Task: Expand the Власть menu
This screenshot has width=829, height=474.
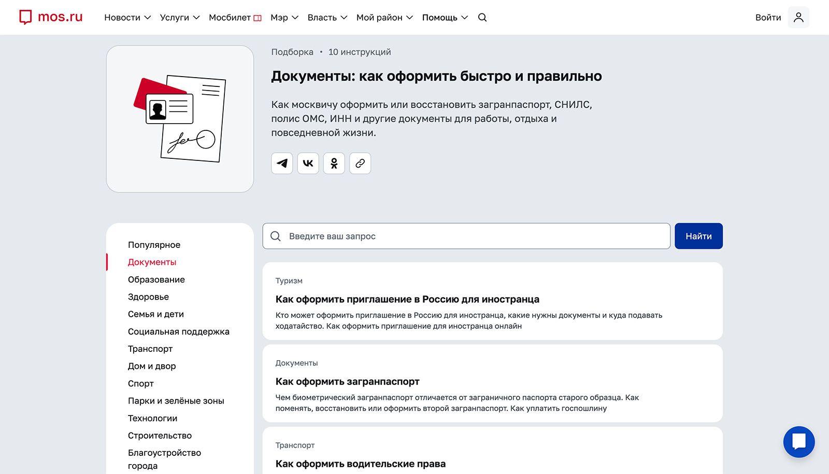Action: tap(327, 18)
